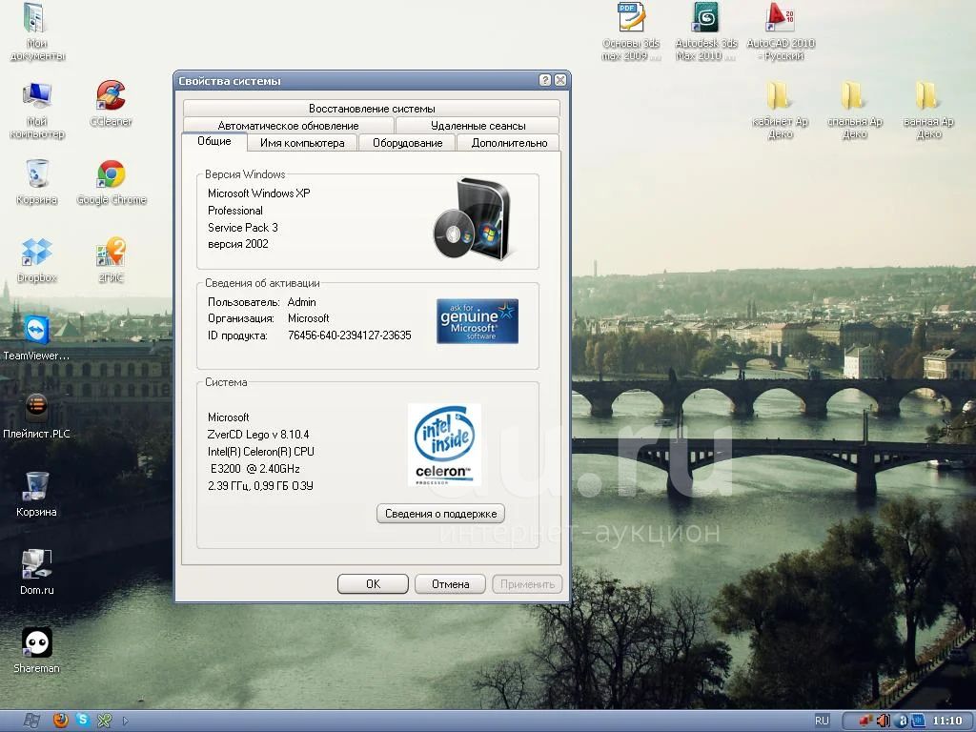976x732 pixels.
Task: Click the round 'a' tray icon
Action: 902,721
